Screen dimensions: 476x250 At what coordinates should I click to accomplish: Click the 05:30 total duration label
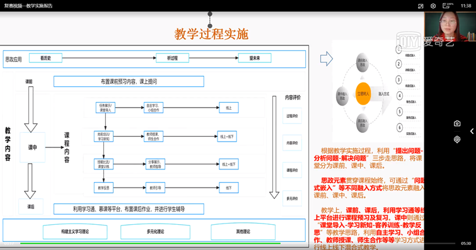[x=466, y=243]
